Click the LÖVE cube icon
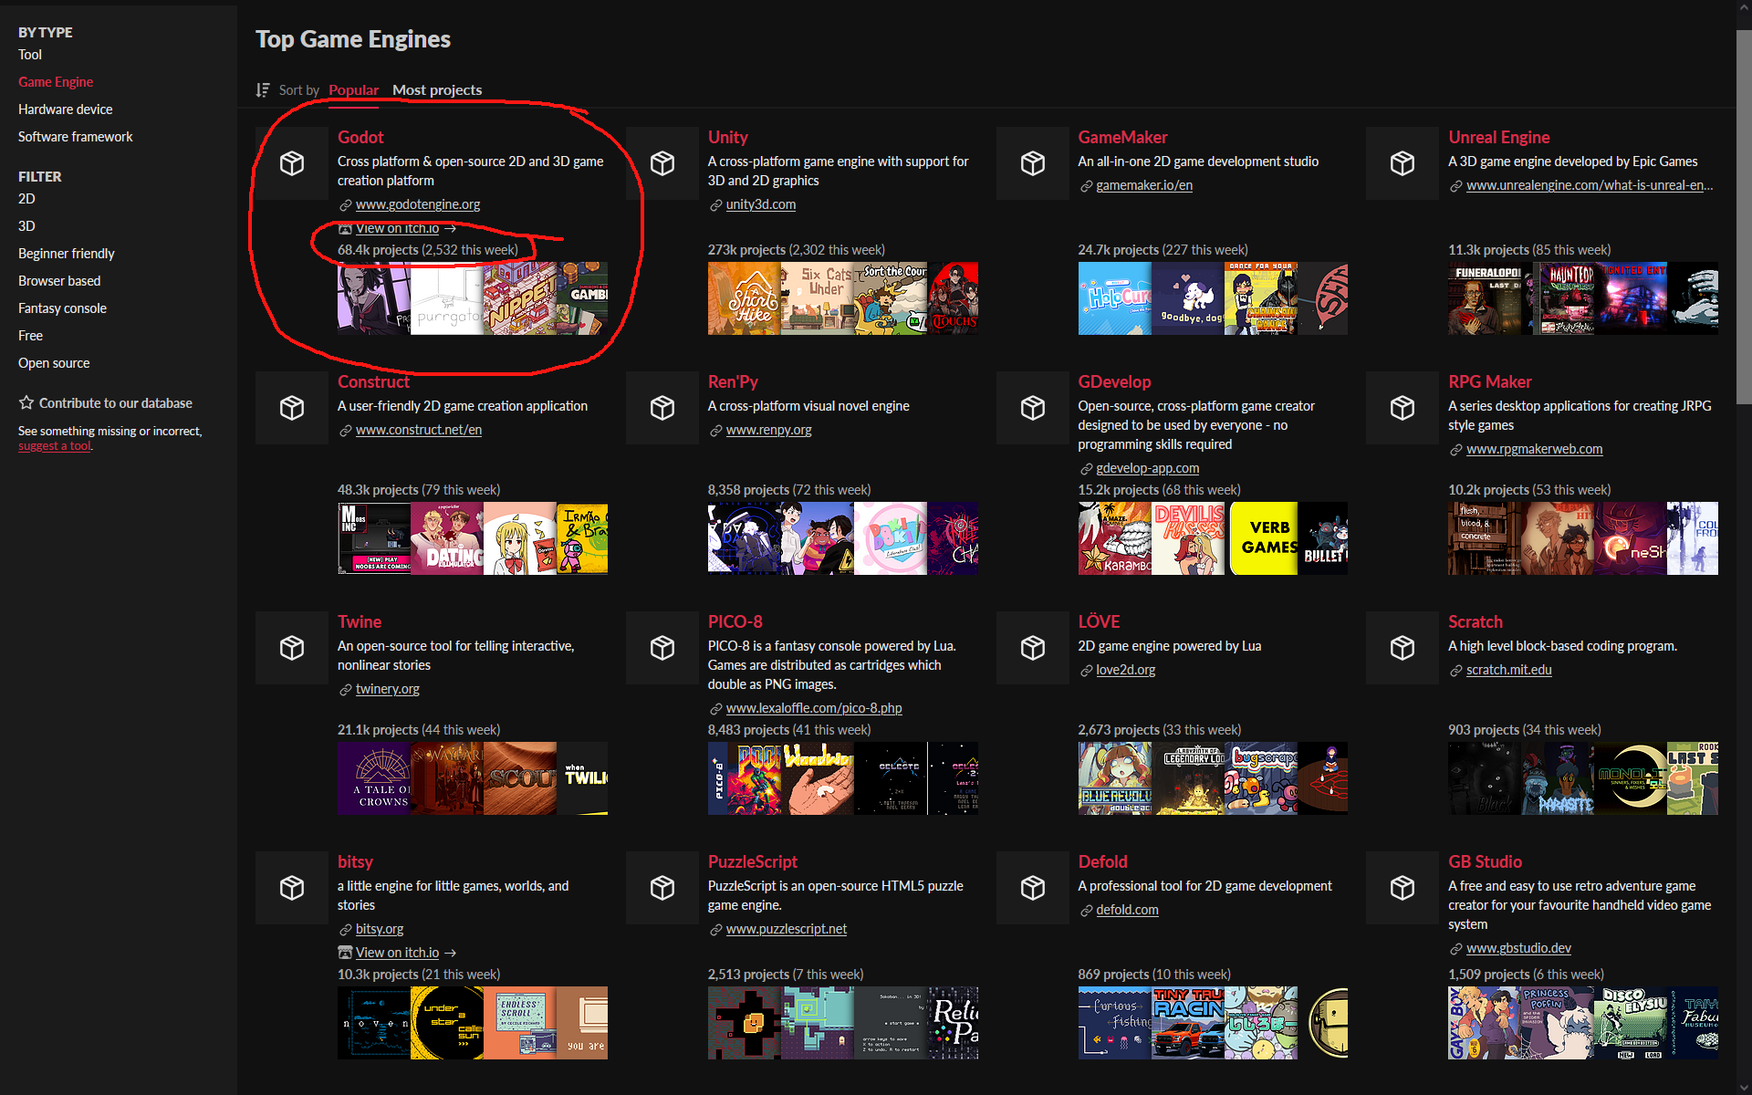1752x1095 pixels. 1033,648
